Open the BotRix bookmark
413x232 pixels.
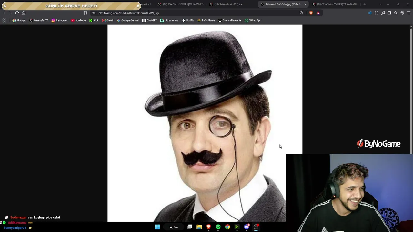(188, 20)
